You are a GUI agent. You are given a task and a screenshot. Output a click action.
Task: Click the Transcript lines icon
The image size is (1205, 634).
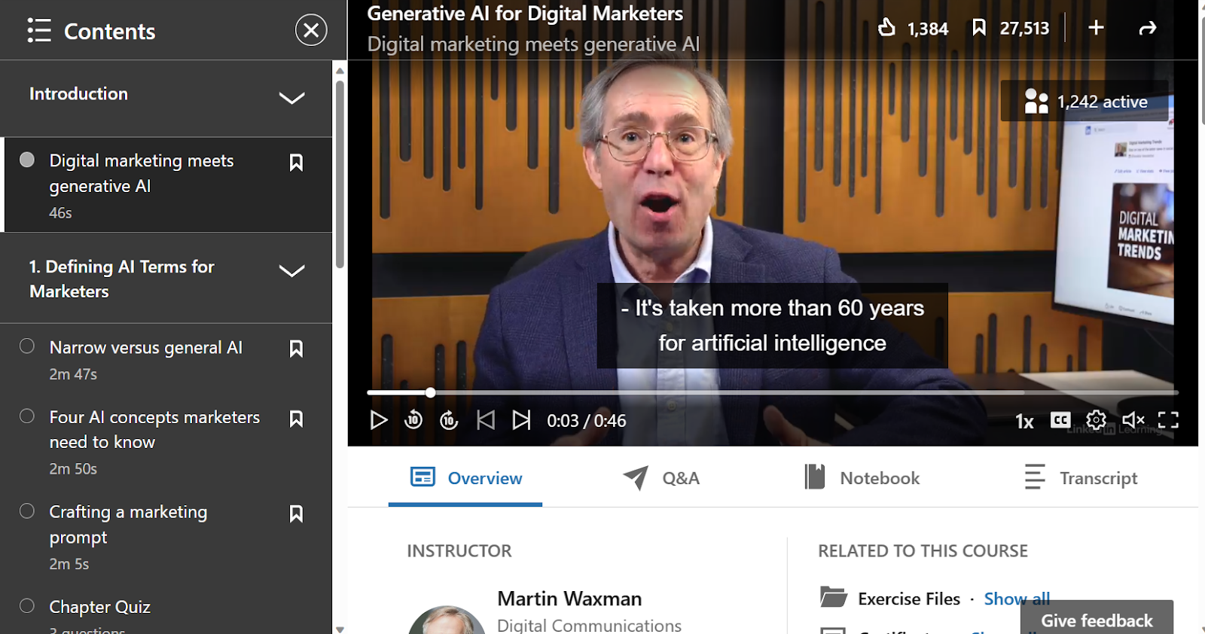(x=1035, y=477)
